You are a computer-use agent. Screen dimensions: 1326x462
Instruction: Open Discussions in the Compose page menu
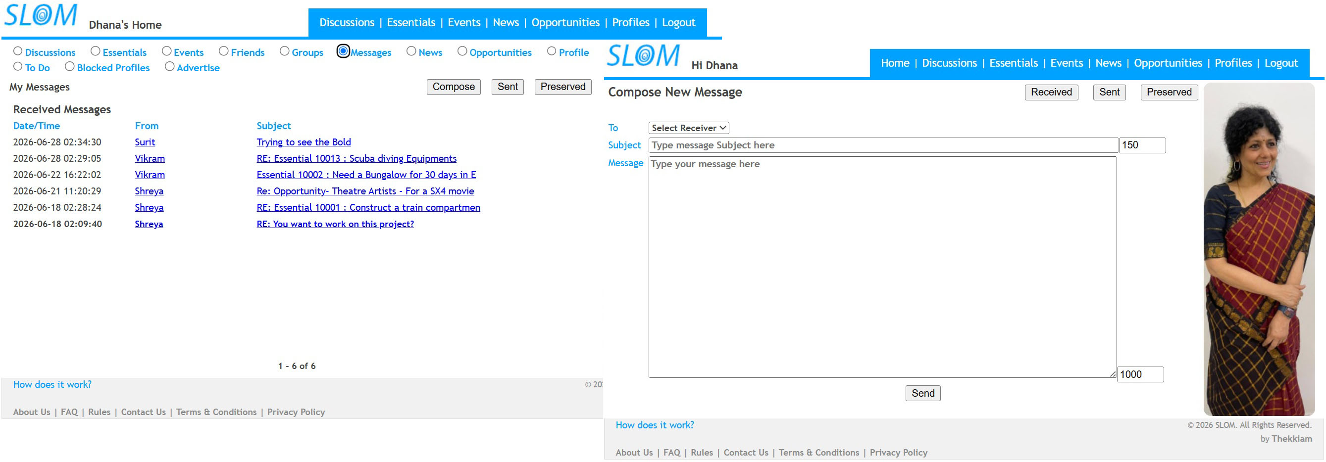[x=949, y=63]
